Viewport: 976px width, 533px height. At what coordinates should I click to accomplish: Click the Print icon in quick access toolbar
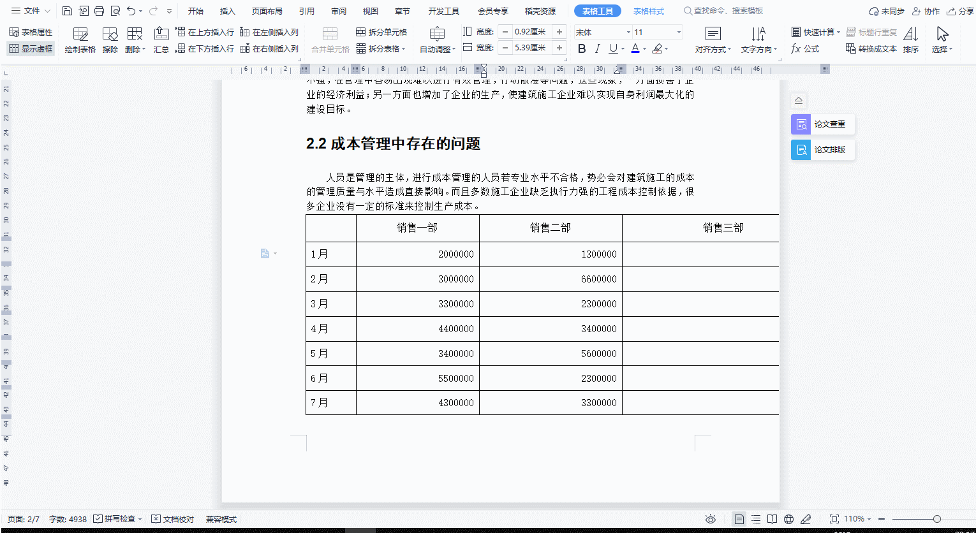(99, 11)
